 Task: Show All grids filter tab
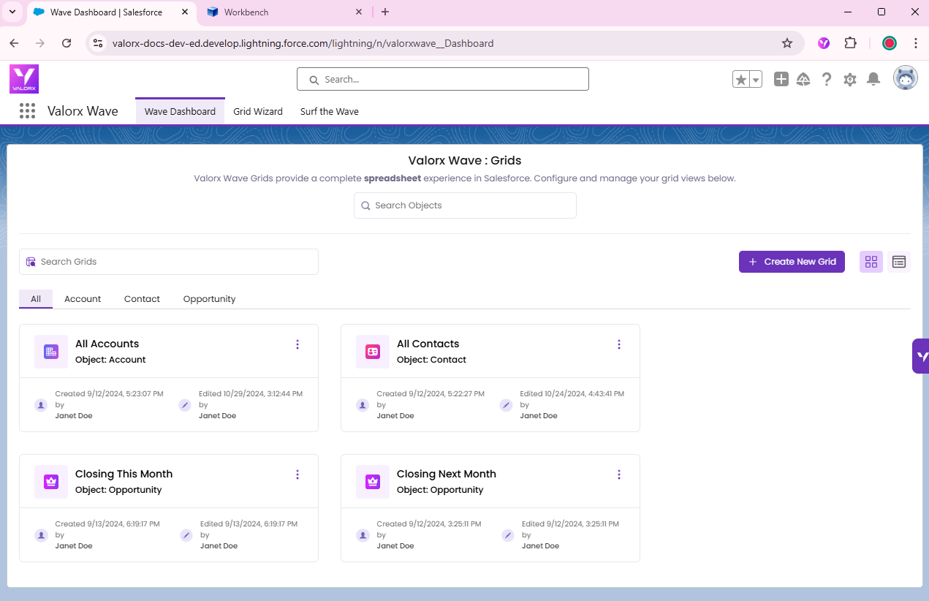coord(36,299)
